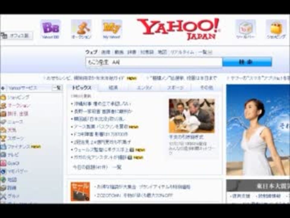The image size is (290, 218).
Task: Click the orange セール banner icon
Action: (80, 191)
